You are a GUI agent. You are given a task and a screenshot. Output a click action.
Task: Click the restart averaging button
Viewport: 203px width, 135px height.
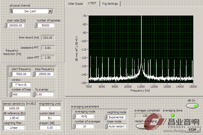click(x=142, y=126)
